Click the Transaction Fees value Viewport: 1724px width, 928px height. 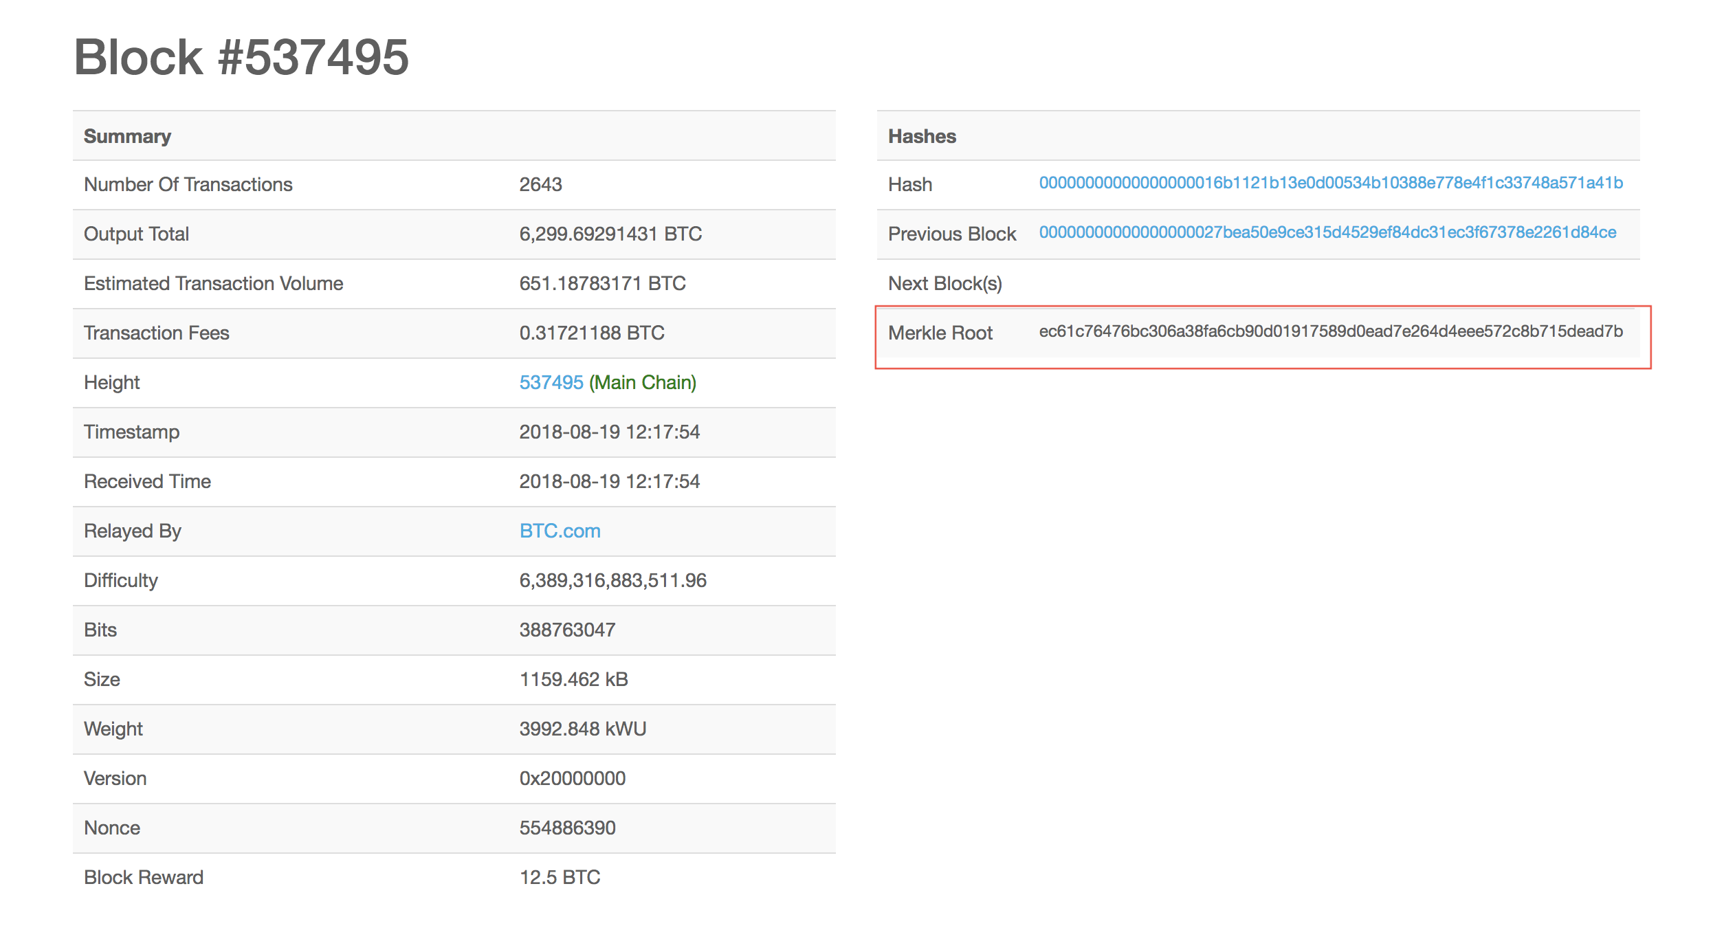click(x=591, y=333)
